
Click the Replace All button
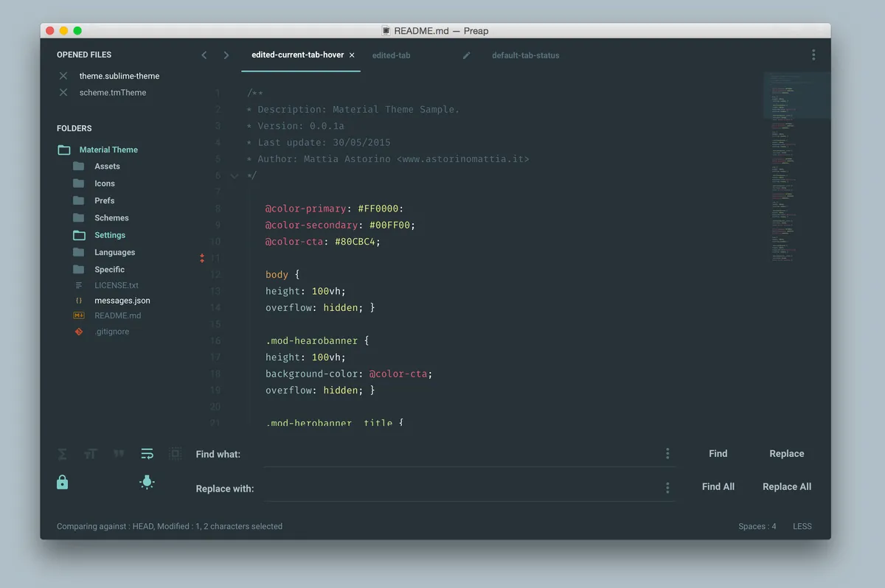point(787,486)
